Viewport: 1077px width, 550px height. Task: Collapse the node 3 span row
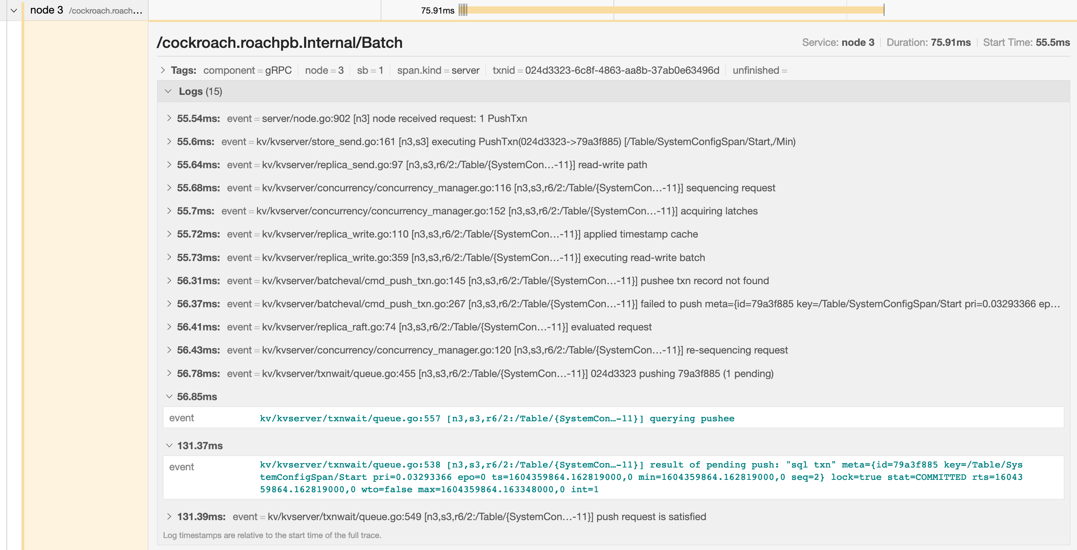point(14,10)
